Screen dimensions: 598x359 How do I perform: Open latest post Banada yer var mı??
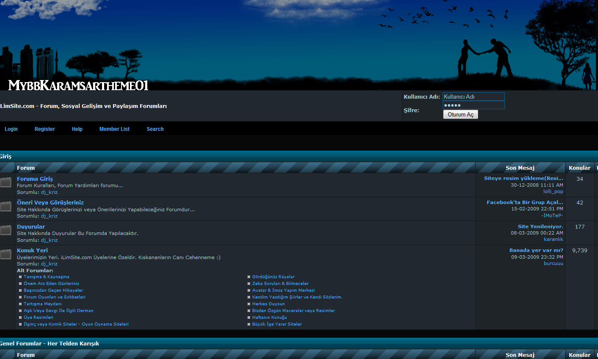[536, 250]
